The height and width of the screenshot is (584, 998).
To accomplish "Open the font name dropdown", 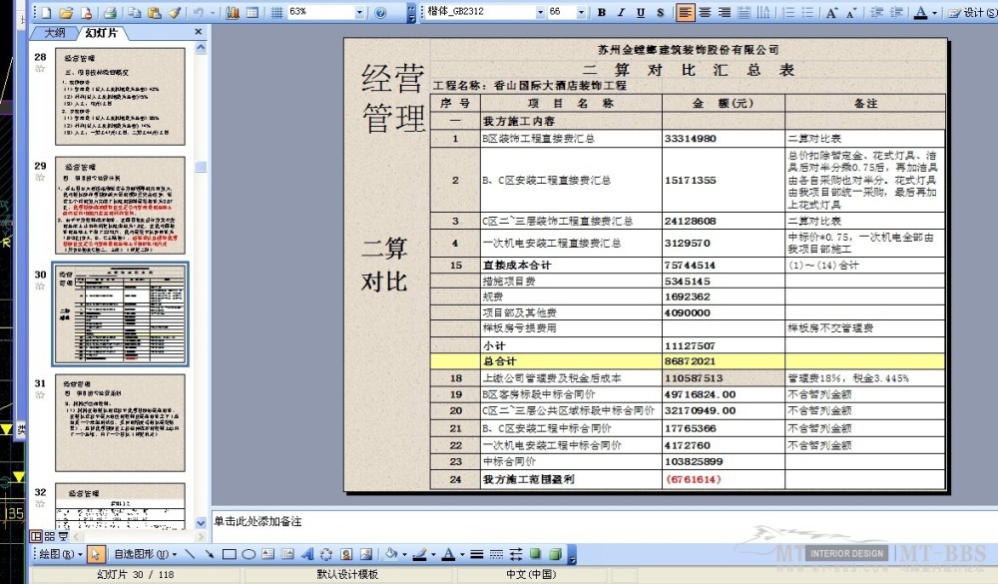I will click(540, 13).
